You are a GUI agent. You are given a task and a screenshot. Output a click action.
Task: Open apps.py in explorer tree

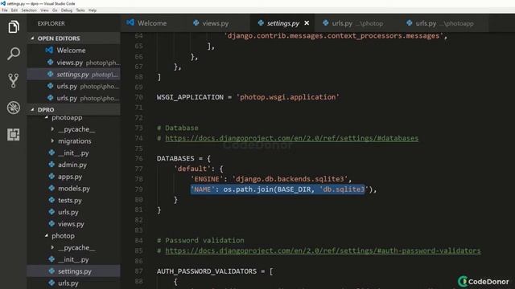point(73,177)
